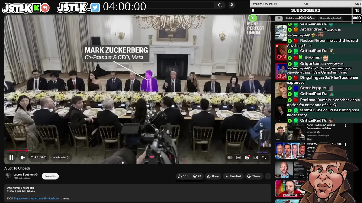Open player settings gear
This screenshot has width=362, height=203.
pyautogui.click(x=247, y=158)
